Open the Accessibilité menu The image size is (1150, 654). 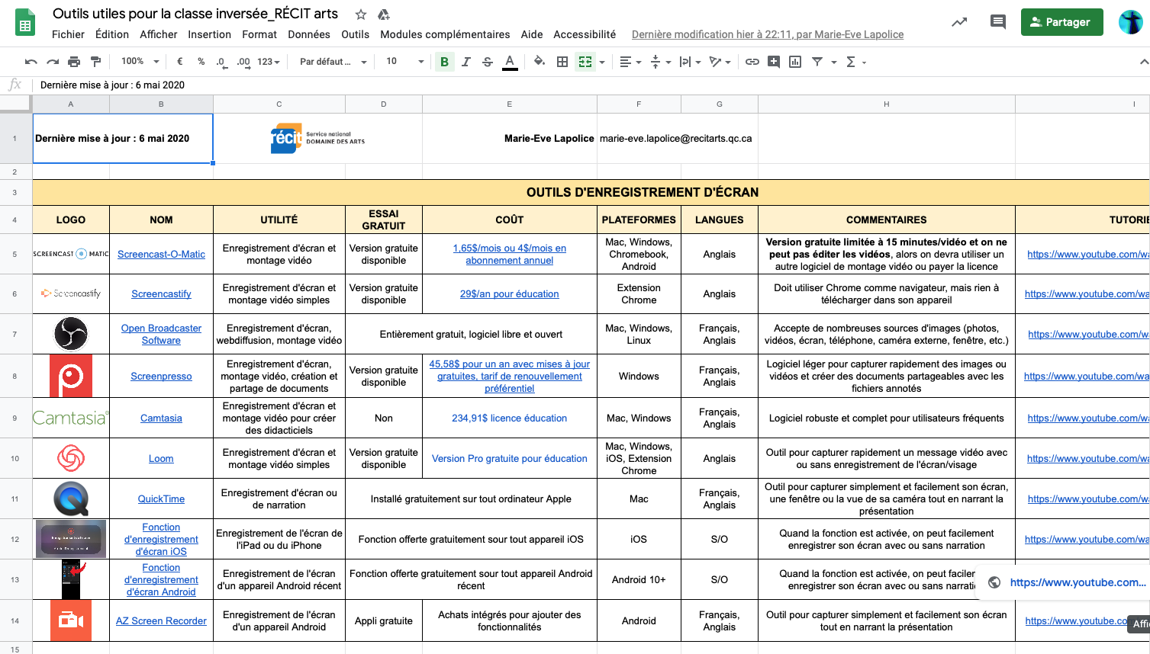pyautogui.click(x=585, y=34)
